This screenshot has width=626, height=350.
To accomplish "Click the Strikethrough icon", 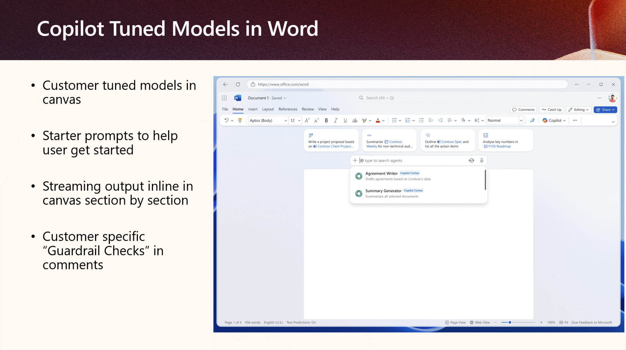I will [x=355, y=120].
